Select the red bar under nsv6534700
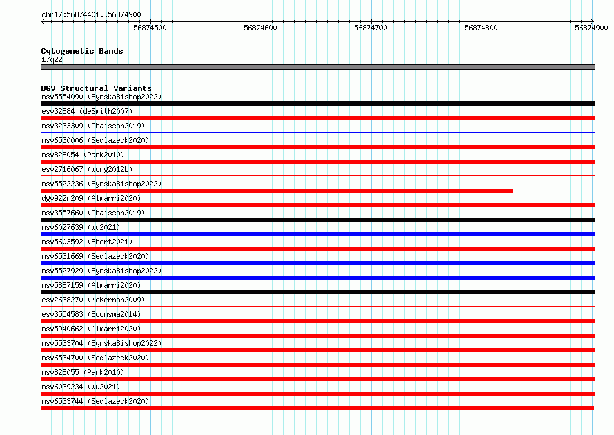Image resolution: width=614 pixels, height=435 pixels. [317, 365]
